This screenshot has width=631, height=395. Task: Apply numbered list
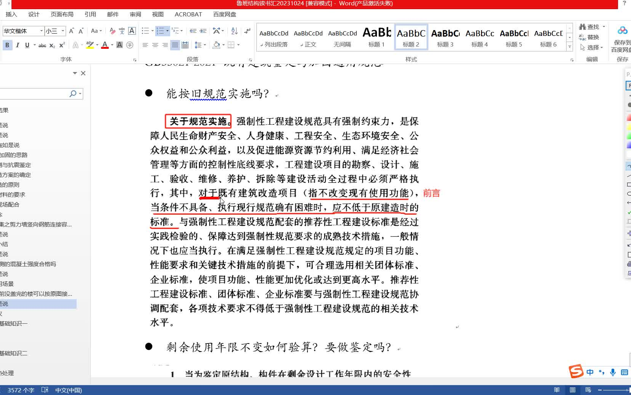(160, 31)
